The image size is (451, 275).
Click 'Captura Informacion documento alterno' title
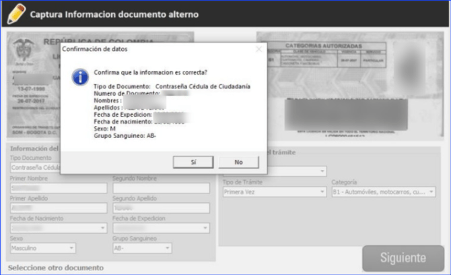114,14
